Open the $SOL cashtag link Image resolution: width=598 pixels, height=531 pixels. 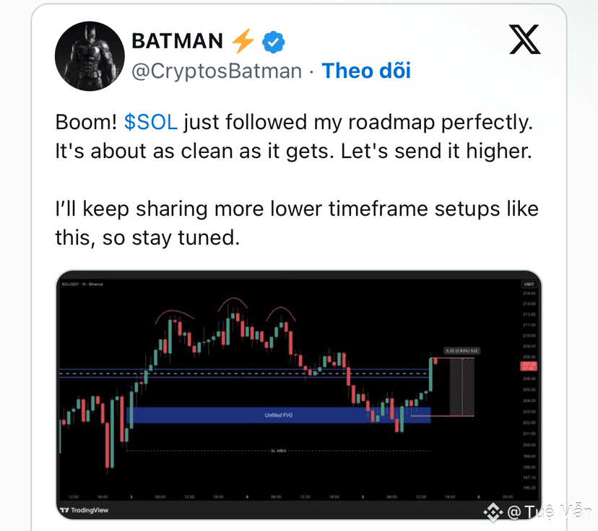pos(151,122)
